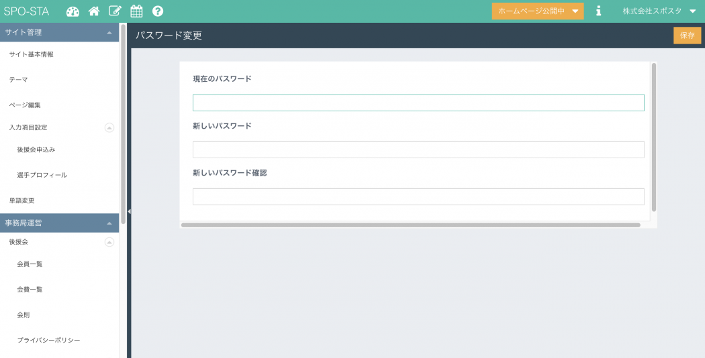Collapse the 事務局運営 section

coord(109,223)
